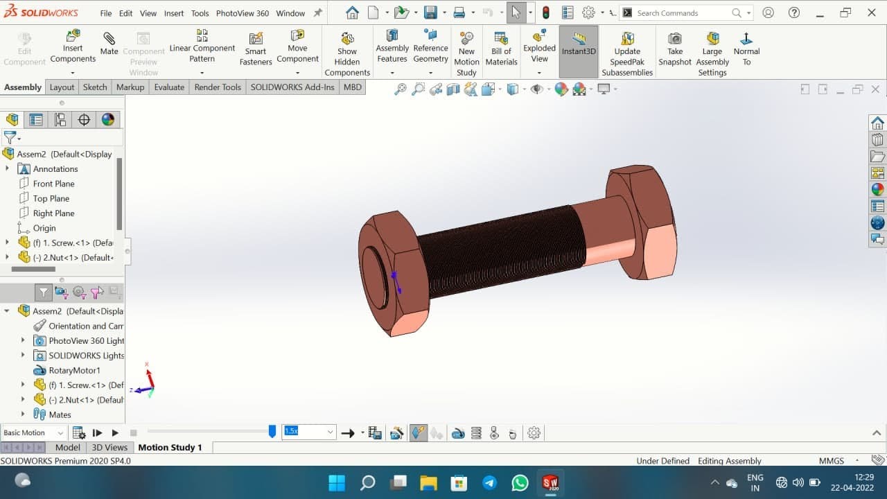This screenshot has height=499, width=887.
Task: Toggle the plain funnel filter above the motion tree
Action: tap(43, 292)
